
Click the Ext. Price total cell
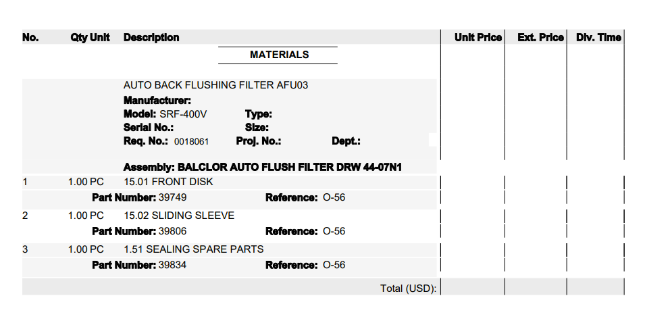tap(536, 286)
